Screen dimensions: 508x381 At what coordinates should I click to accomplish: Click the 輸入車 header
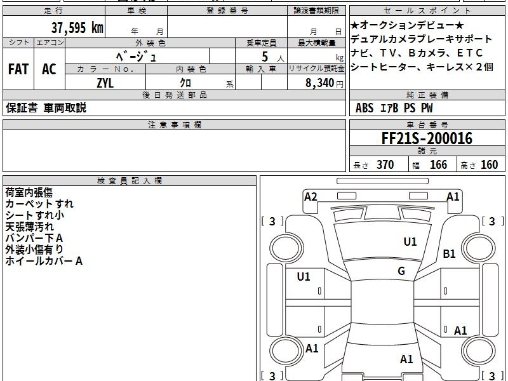pos(262,69)
